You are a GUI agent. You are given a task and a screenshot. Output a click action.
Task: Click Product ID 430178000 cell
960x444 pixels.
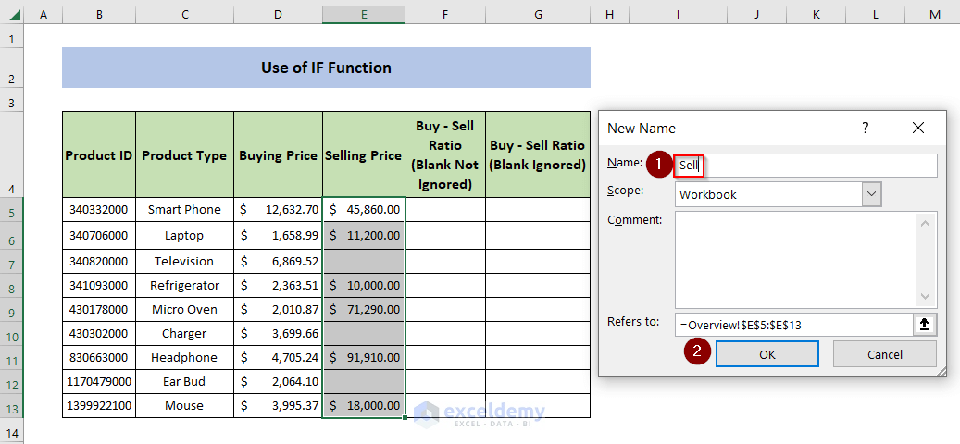(99, 310)
